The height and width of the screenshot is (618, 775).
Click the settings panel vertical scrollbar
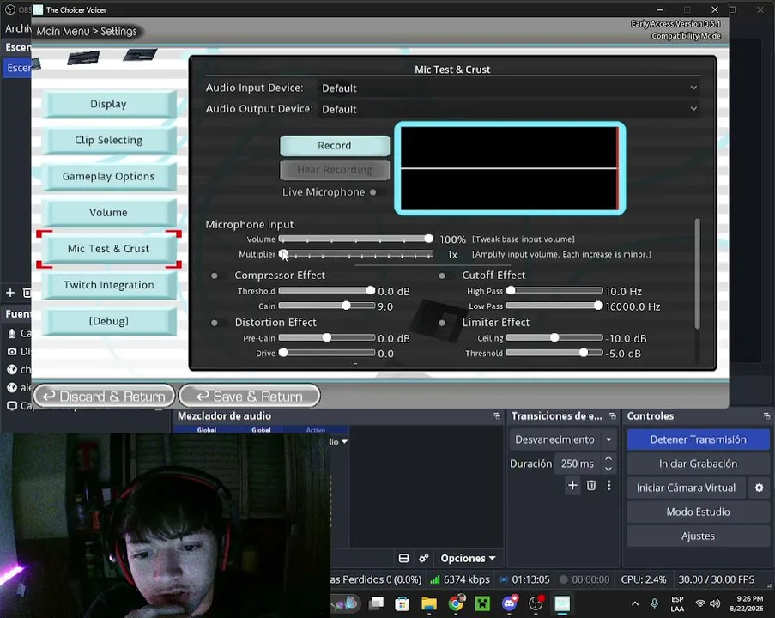698,274
